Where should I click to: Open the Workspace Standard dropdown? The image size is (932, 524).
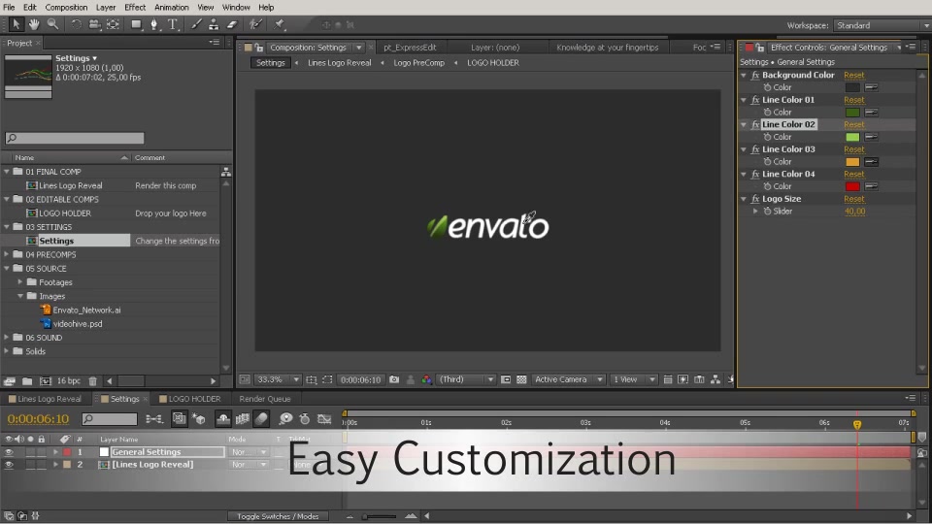882,25
